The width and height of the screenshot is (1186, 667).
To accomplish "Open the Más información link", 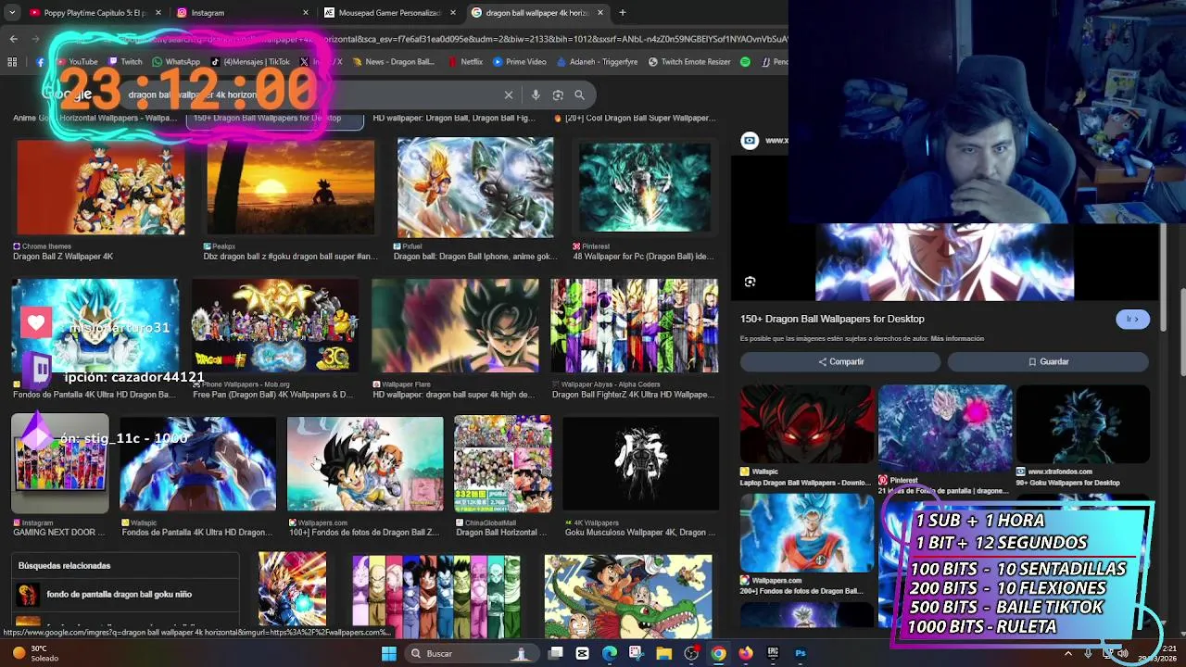I will point(957,339).
